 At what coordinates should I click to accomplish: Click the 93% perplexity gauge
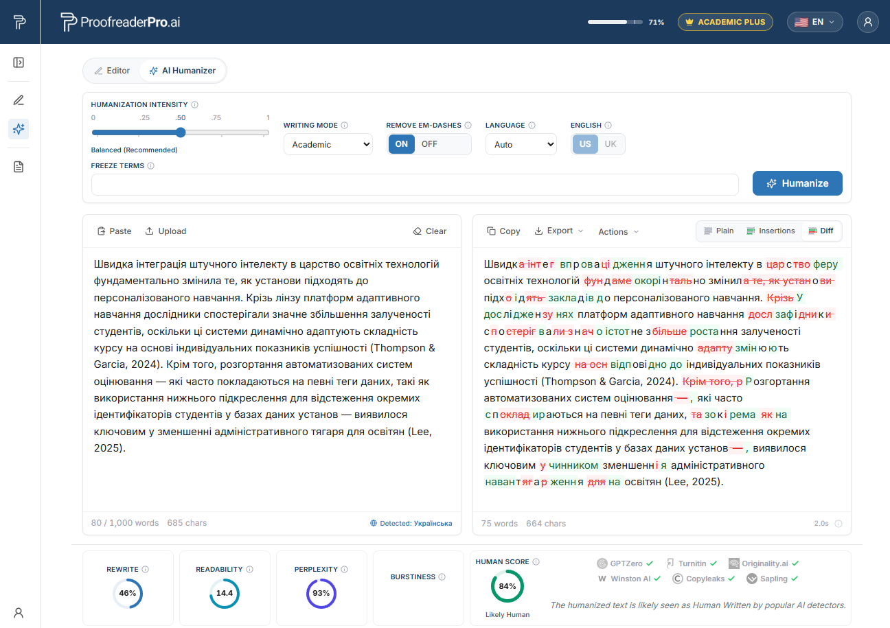tap(321, 593)
